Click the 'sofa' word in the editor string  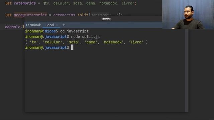77,3
